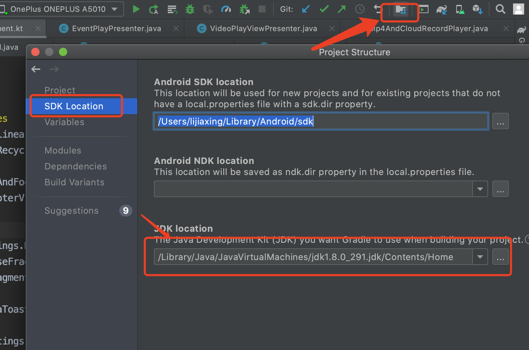This screenshot has width=529, height=350.
Task: Select Suggestions in the dialog sidebar
Action: tap(71, 211)
